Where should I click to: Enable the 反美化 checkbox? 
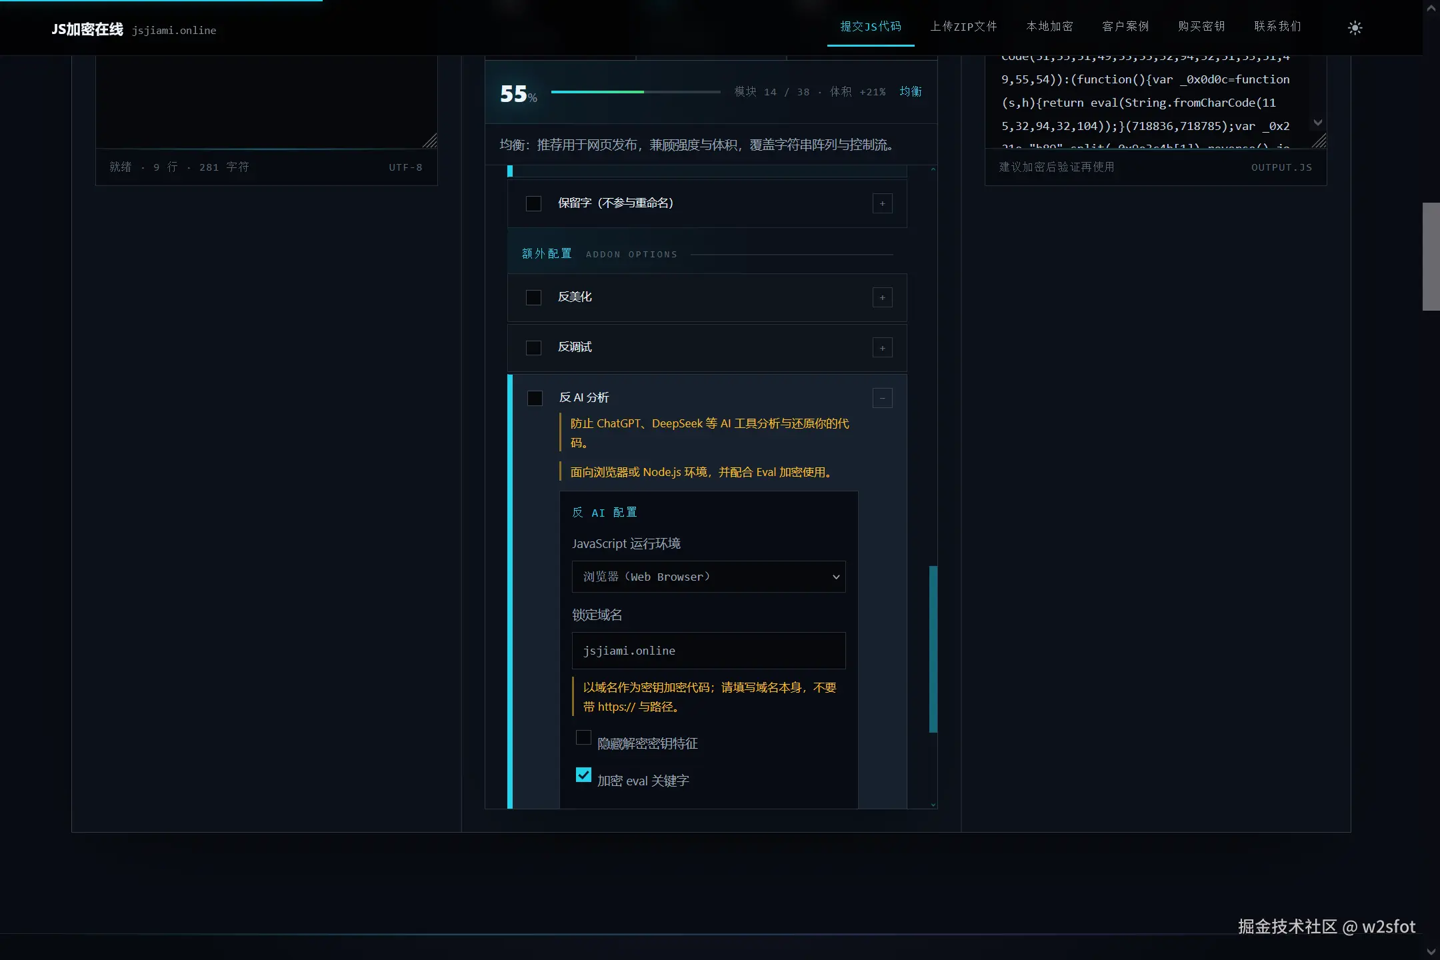[533, 297]
